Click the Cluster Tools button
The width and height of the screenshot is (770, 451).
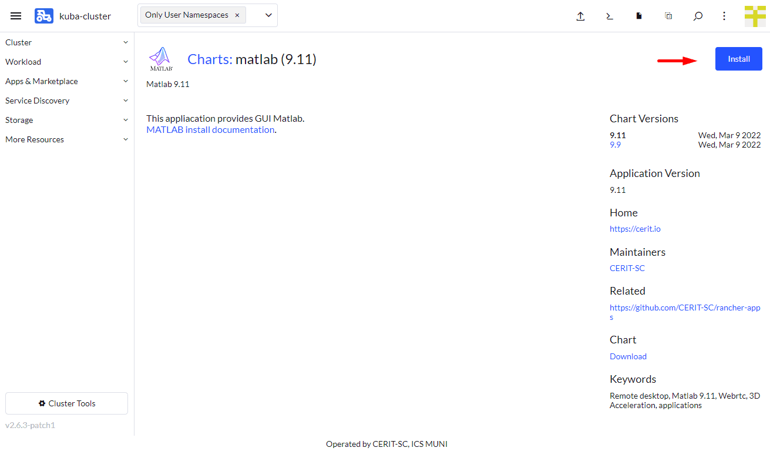pos(66,403)
